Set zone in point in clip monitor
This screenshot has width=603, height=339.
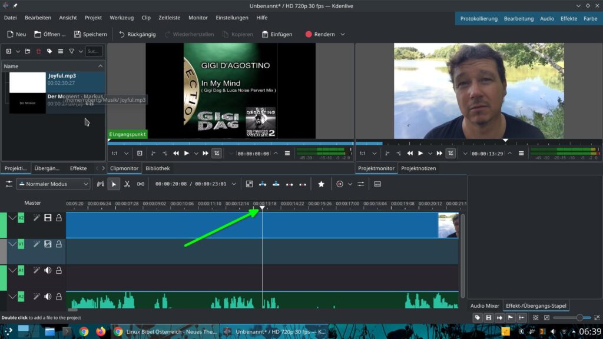tap(154, 154)
